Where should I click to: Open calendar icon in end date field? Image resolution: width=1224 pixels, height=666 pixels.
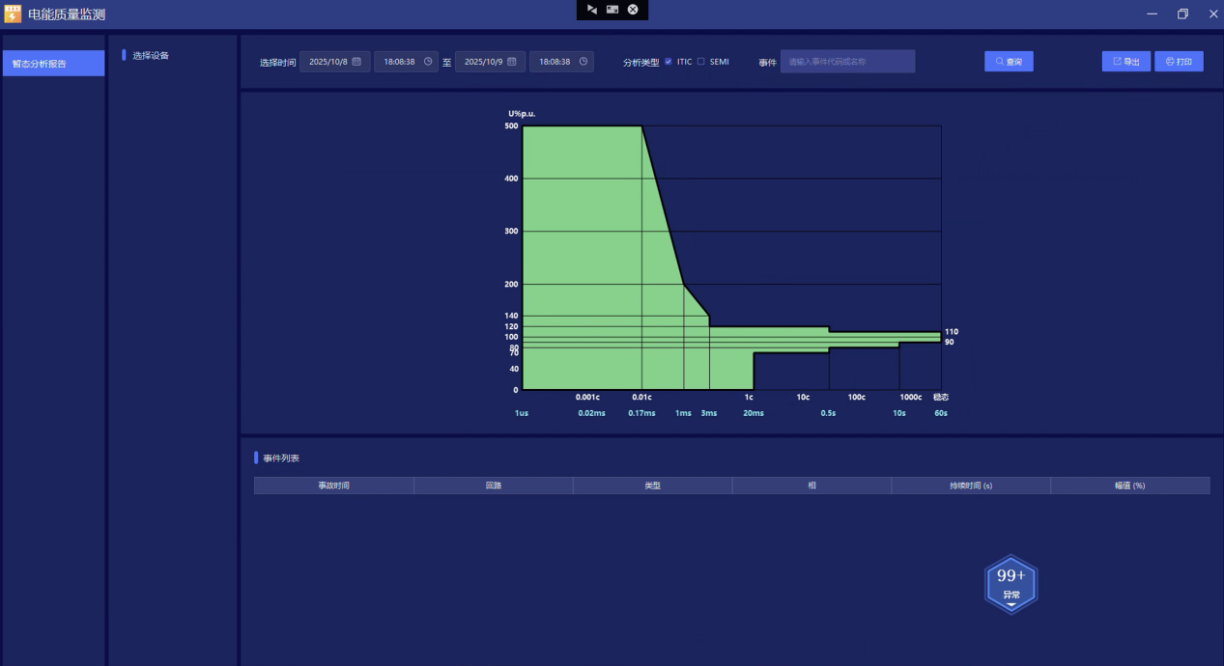511,62
